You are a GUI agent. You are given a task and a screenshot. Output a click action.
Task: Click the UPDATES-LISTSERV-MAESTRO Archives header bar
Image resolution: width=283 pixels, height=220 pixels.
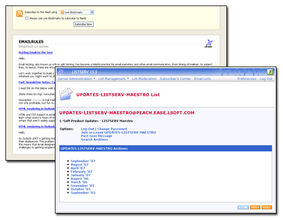click(x=165, y=148)
